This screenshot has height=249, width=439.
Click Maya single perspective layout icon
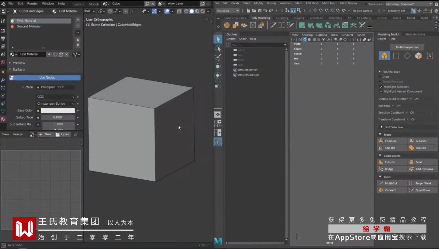(218, 114)
